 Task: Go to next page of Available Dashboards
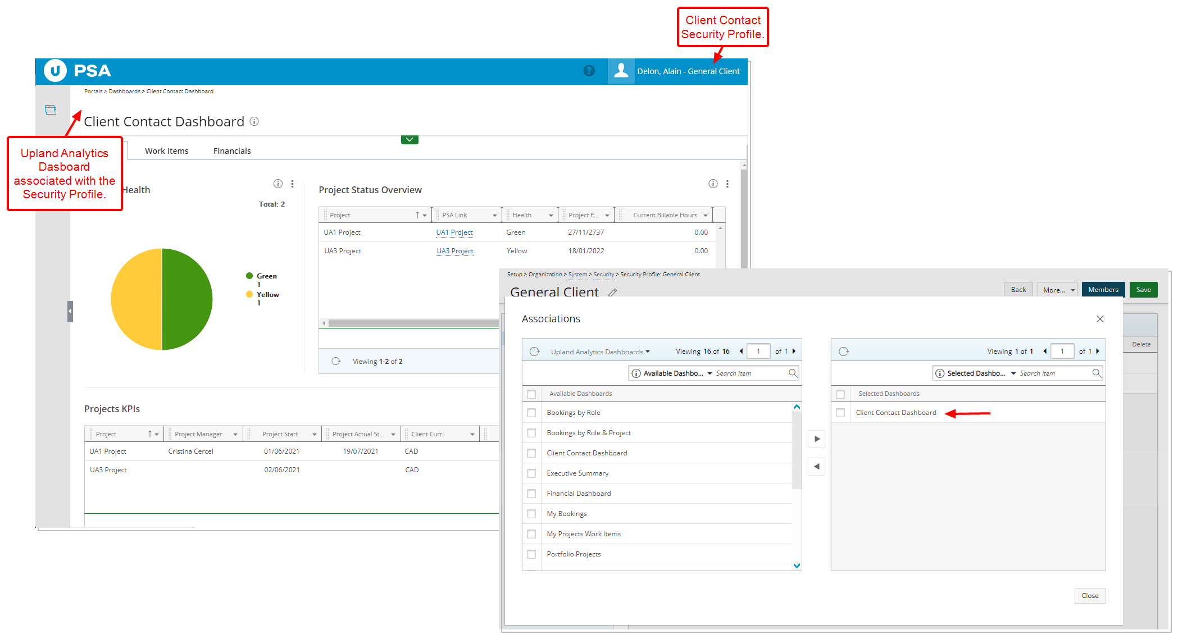(794, 352)
